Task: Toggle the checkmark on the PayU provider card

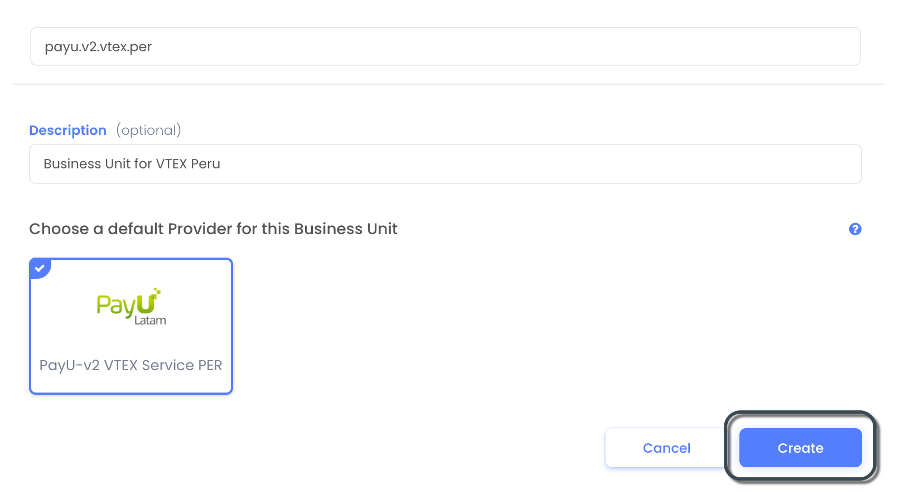Action: point(40,268)
